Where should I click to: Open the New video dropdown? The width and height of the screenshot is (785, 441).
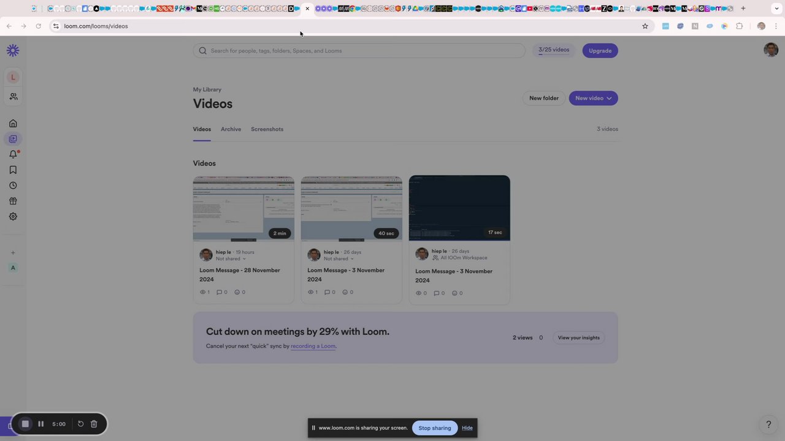(593, 98)
